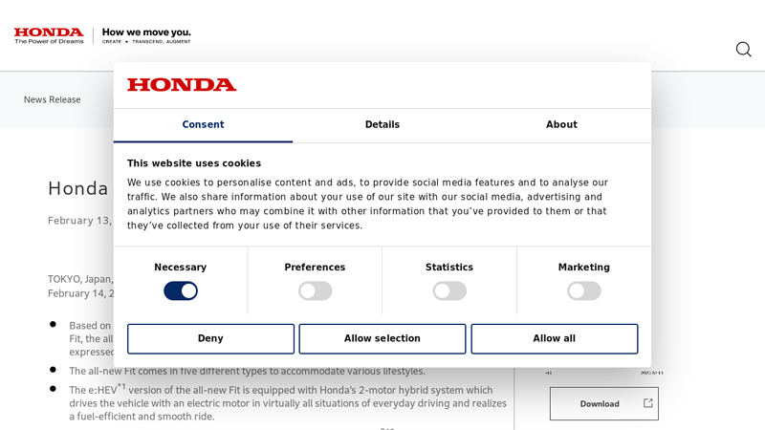Enable the Statistics cookies switch
This screenshot has width=765, height=430.
[449, 291]
